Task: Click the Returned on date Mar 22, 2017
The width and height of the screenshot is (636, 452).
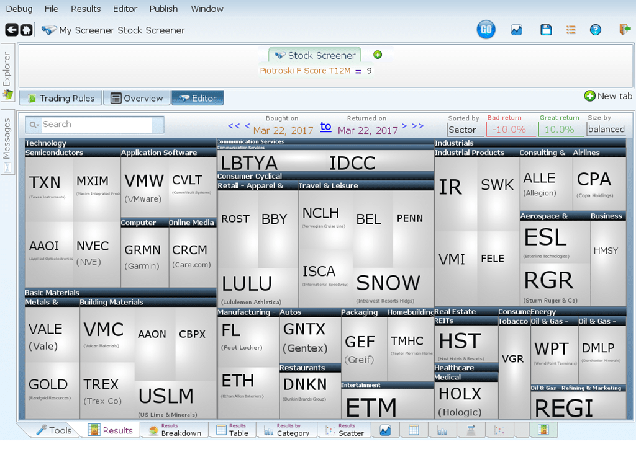Action: [368, 130]
